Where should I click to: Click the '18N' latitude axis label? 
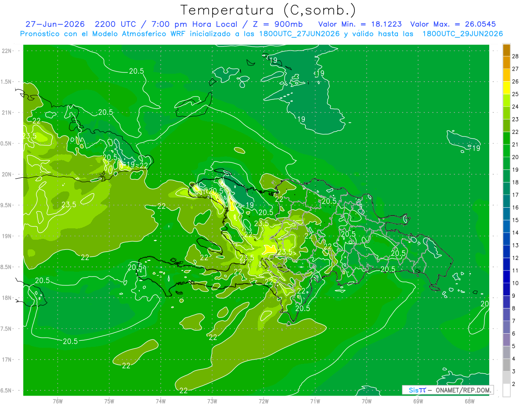point(7,298)
